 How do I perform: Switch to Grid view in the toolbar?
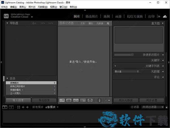(x=62, y=100)
